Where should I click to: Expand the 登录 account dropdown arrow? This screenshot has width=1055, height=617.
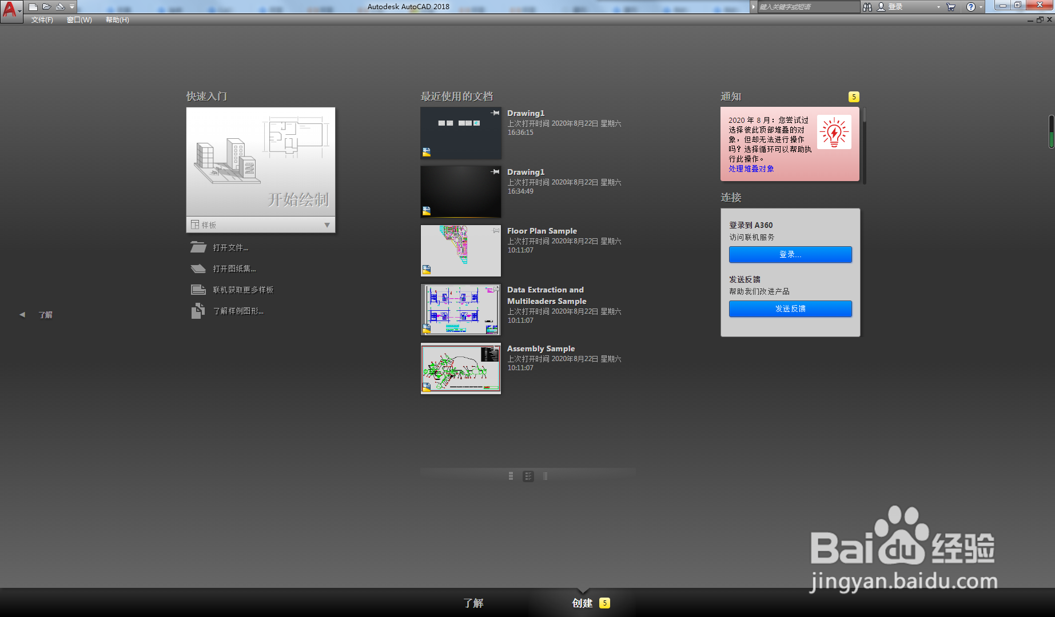(x=938, y=7)
